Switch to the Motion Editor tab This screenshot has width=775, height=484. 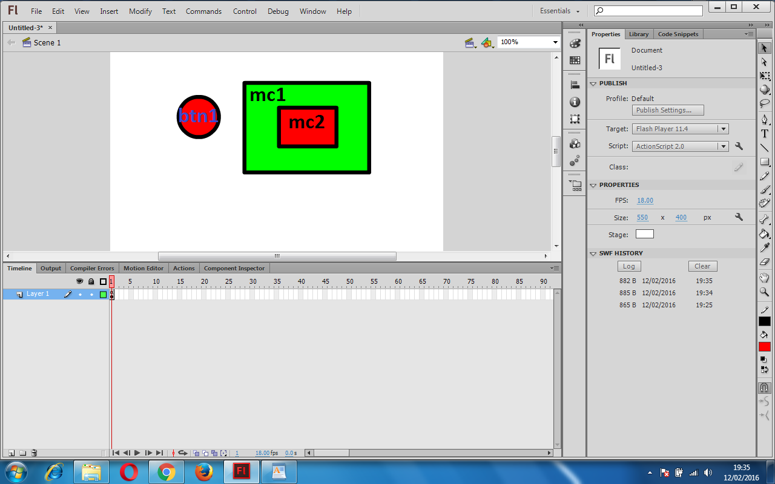coord(143,268)
